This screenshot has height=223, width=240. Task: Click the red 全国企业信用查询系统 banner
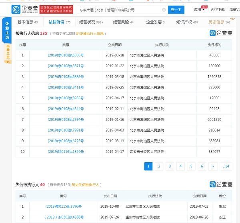pos(56,9)
